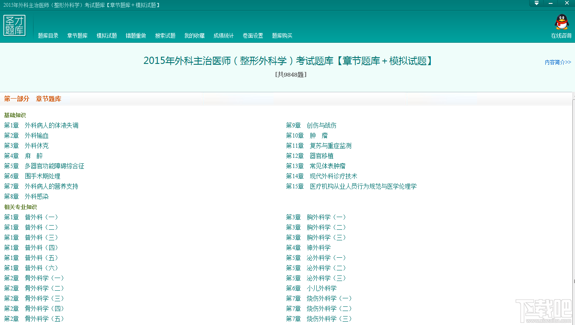Open chapter 4 神外科学

[308, 248]
